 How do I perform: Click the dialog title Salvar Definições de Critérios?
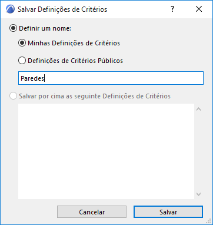coord(62,9)
